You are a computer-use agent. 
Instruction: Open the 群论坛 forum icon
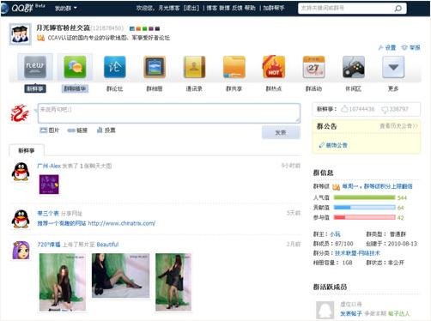click(x=114, y=68)
